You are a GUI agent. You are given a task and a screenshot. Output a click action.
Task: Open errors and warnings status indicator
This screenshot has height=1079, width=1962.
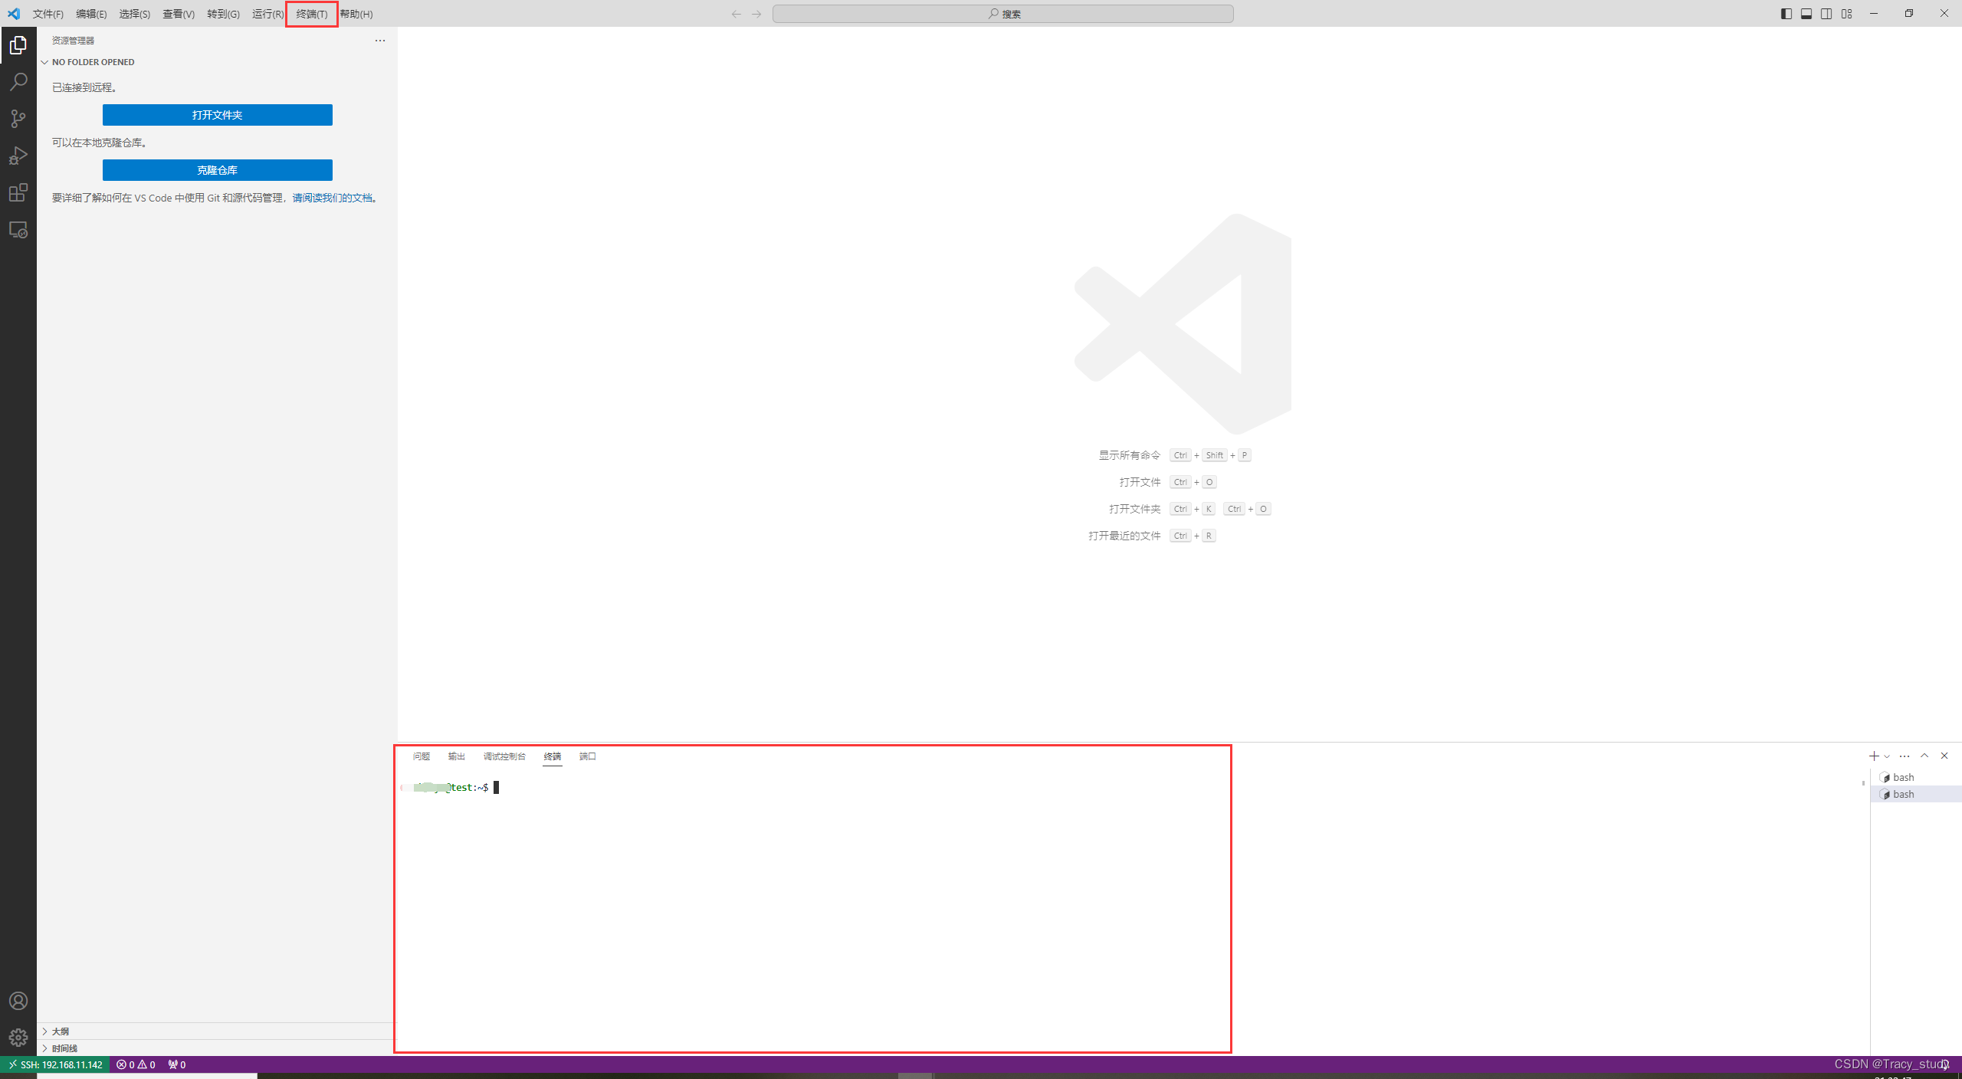[136, 1064]
